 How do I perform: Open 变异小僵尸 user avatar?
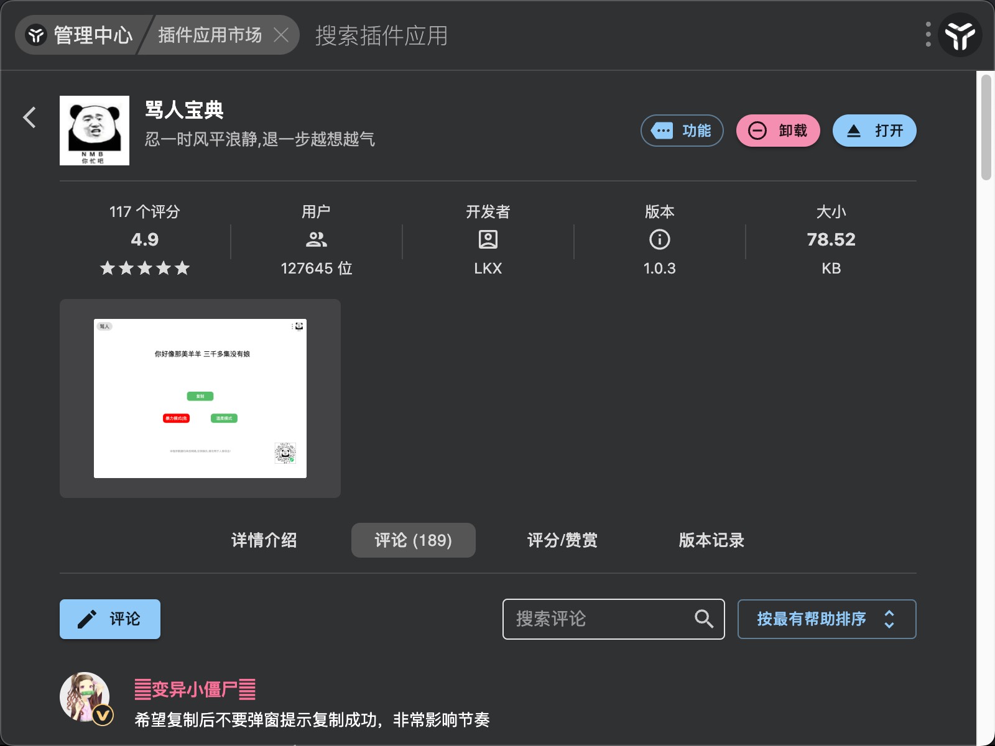click(85, 698)
